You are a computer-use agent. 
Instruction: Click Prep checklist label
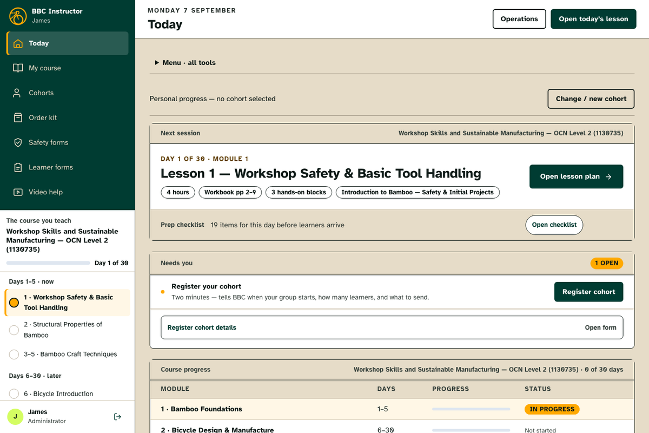(182, 225)
